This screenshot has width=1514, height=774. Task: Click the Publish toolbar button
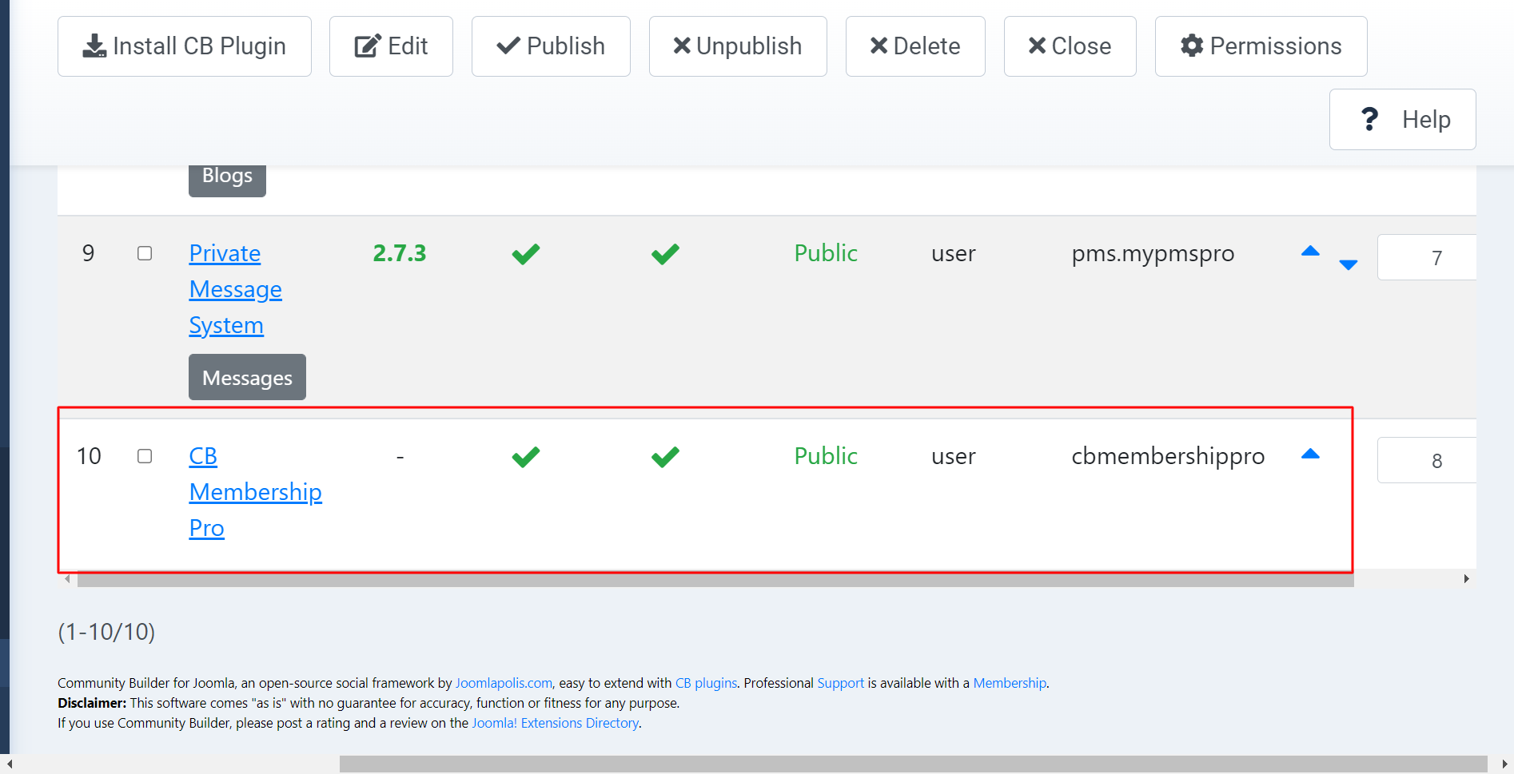(551, 46)
